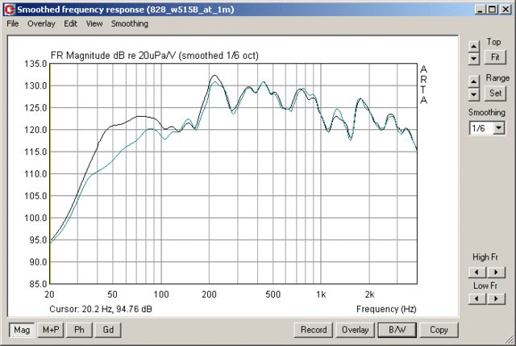Click the 1k frequency axis label
Screen dimensions: 516x346
321,294
